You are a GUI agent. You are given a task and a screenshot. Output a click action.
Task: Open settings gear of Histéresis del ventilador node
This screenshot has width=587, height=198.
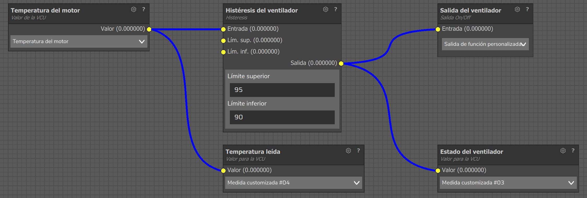[x=326, y=9]
